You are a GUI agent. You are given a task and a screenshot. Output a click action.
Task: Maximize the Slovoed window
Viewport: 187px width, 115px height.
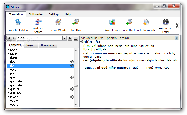coord(164,6)
